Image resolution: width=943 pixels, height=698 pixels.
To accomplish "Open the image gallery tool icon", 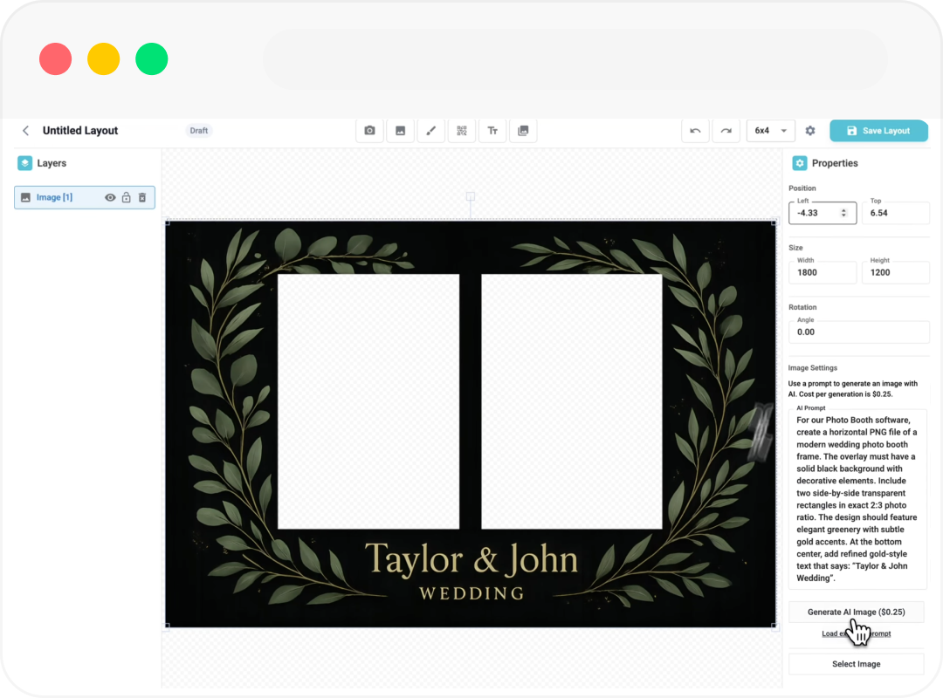I will tap(523, 131).
